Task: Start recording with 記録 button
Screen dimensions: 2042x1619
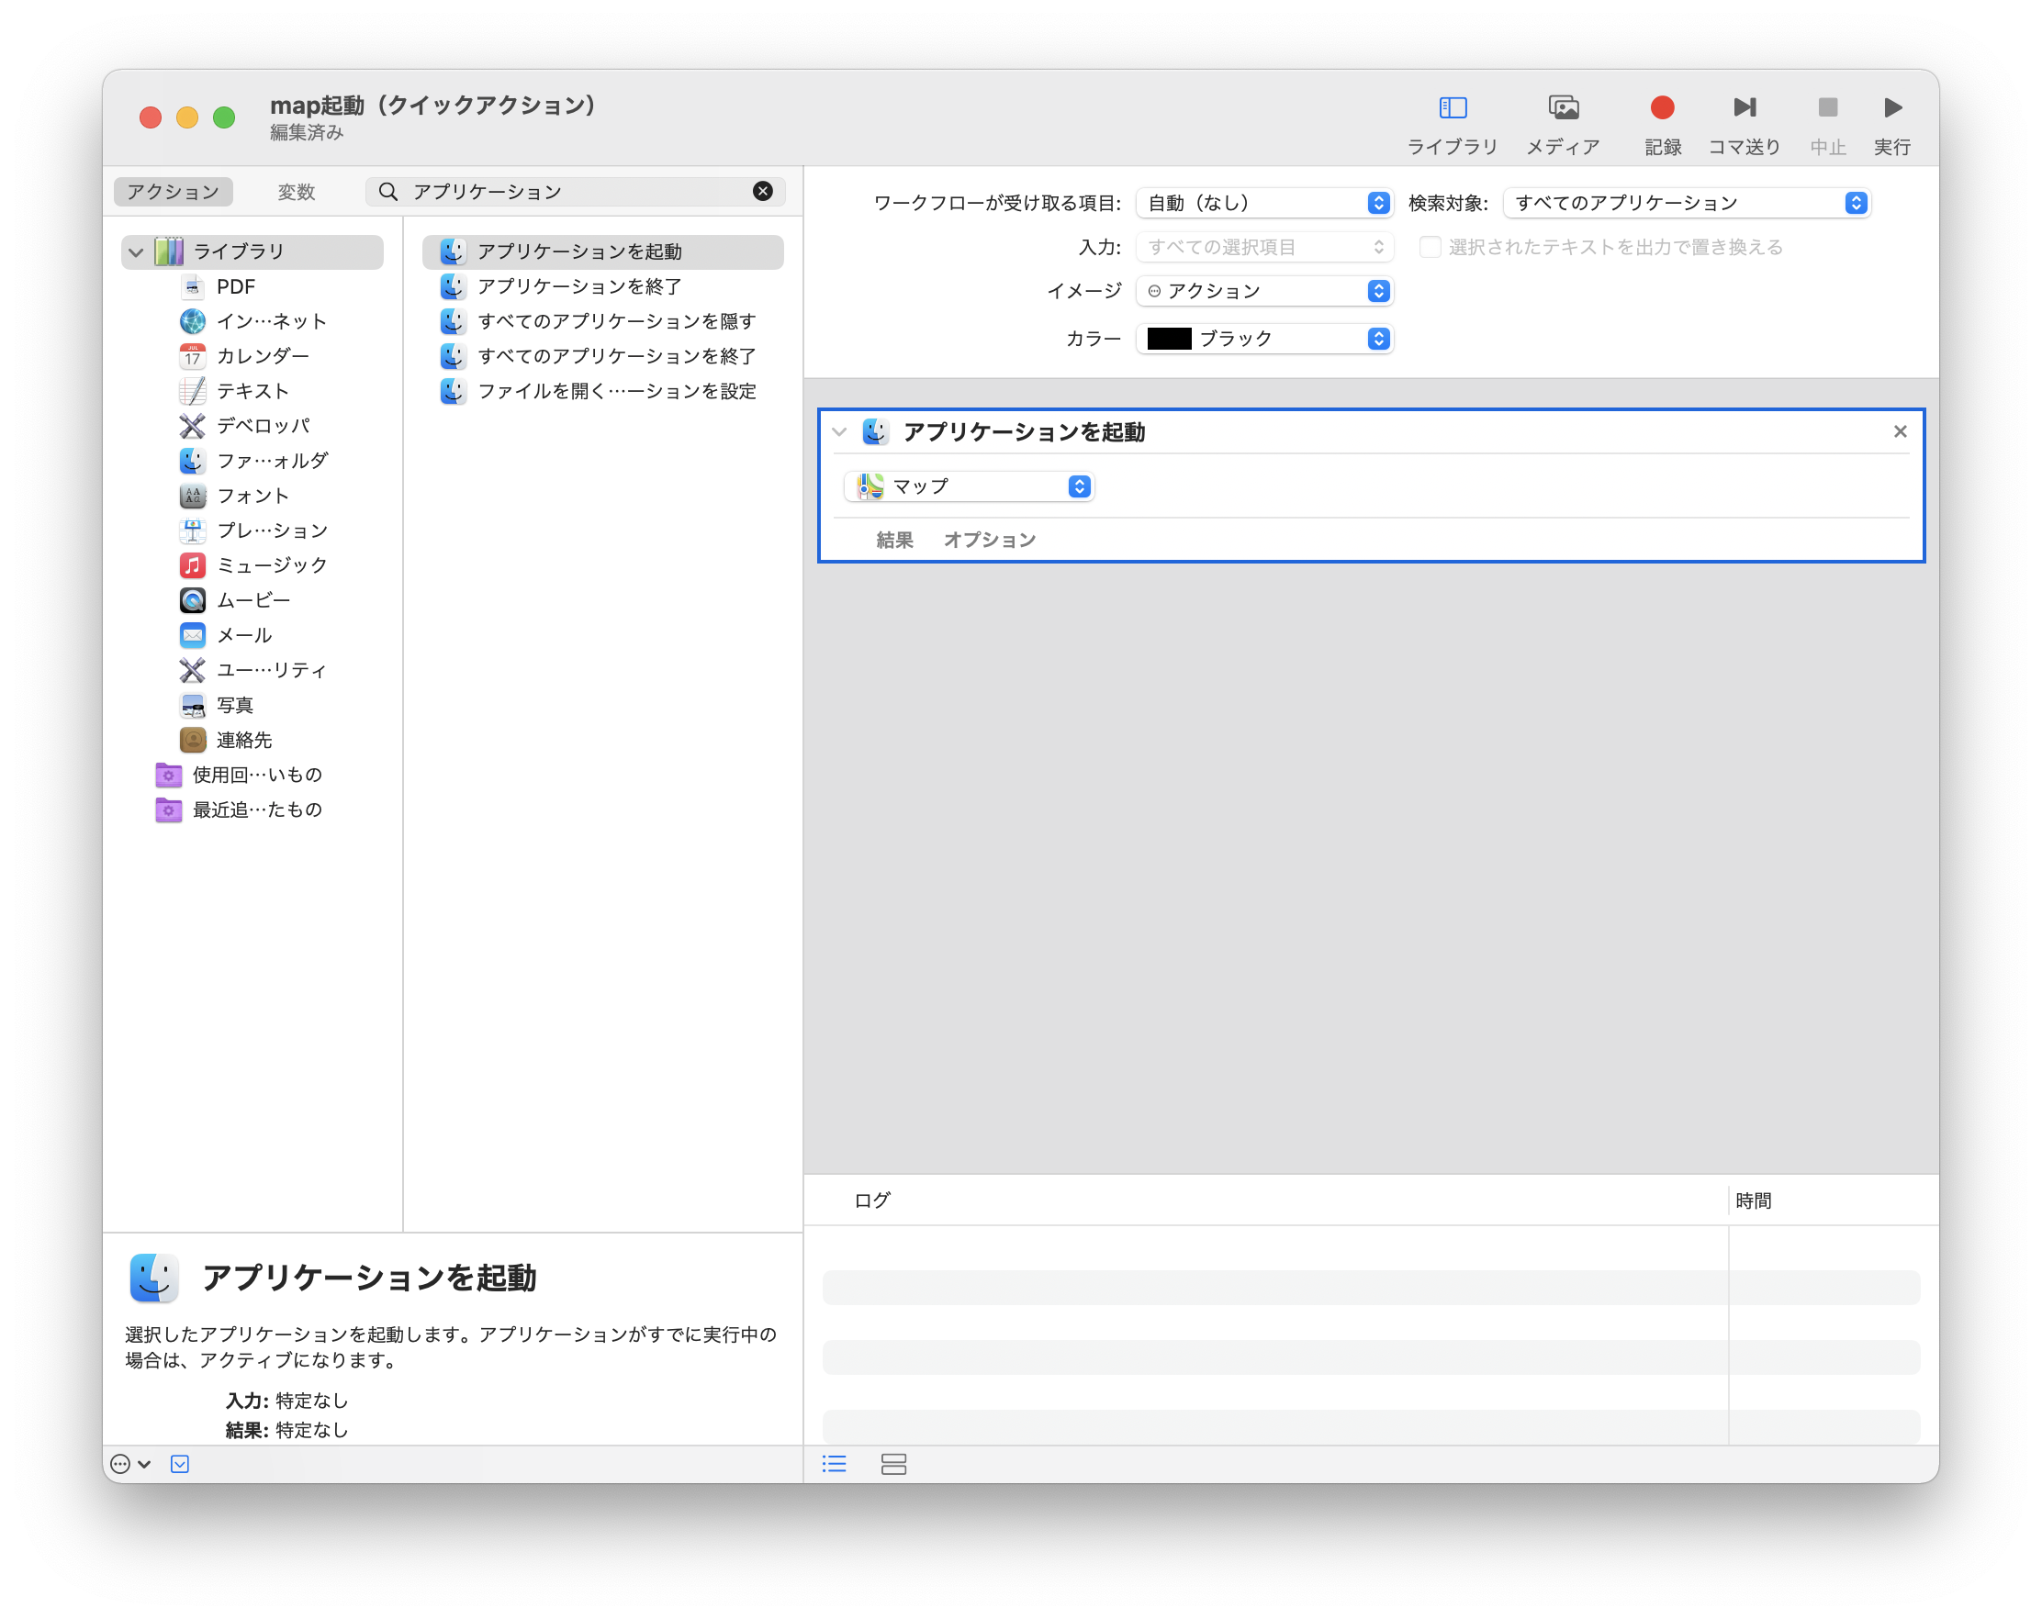Action: 1662,123
